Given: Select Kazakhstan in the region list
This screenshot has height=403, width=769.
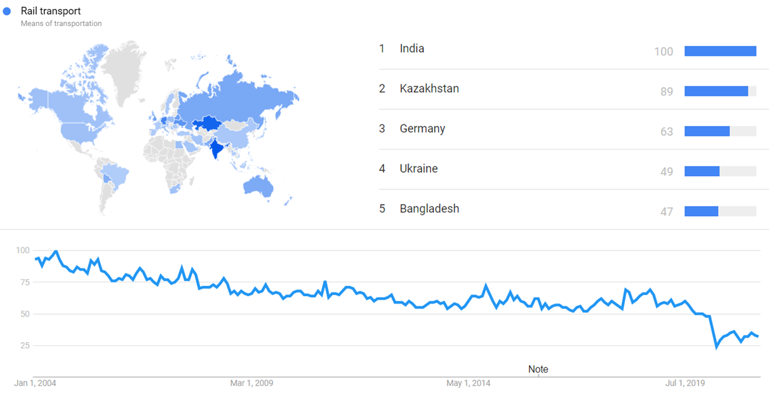Looking at the screenshot, I should [429, 89].
